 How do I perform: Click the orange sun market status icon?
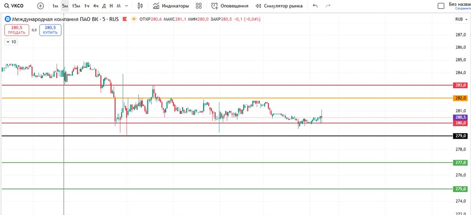[x=134, y=19]
